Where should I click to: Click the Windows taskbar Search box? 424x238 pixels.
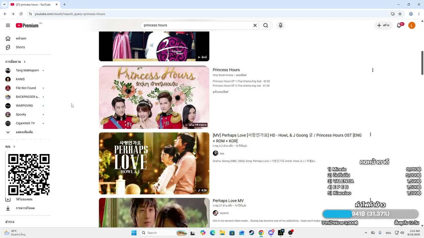[x=164, y=233]
